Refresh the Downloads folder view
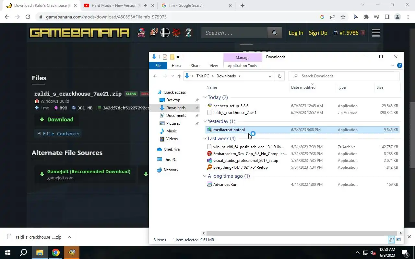Screen dimensions: 415x259 [x=279, y=76]
